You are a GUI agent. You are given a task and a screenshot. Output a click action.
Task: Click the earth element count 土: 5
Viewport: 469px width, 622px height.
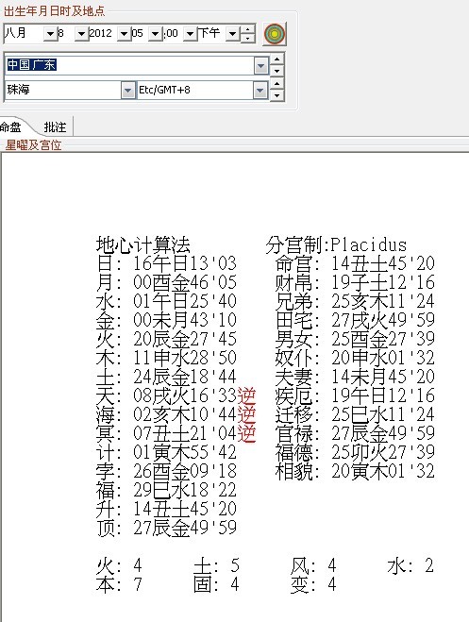(216, 565)
